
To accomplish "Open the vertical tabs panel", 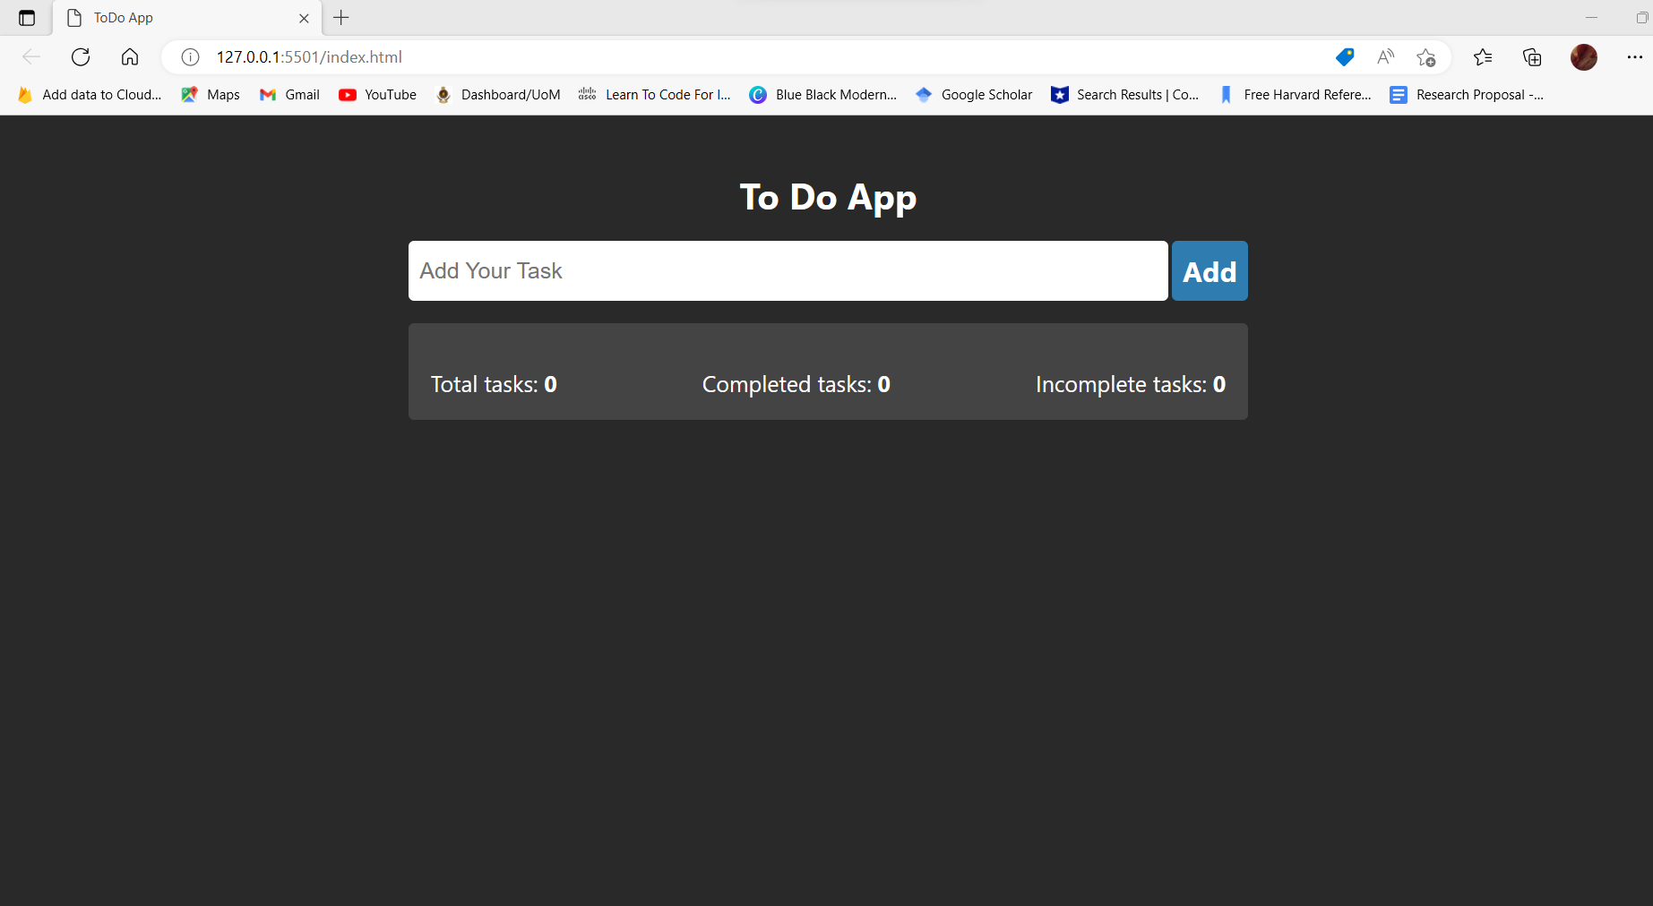I will (26, 17).
